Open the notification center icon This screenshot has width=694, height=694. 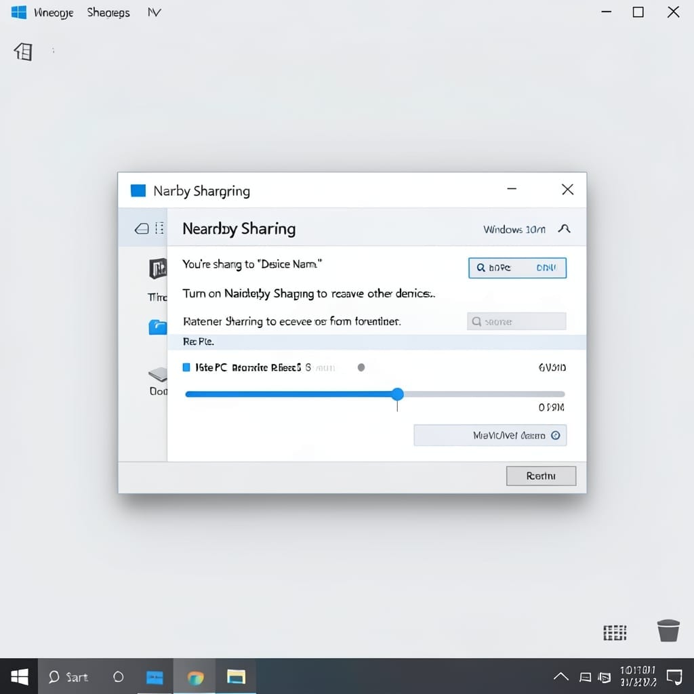point(674,676)
